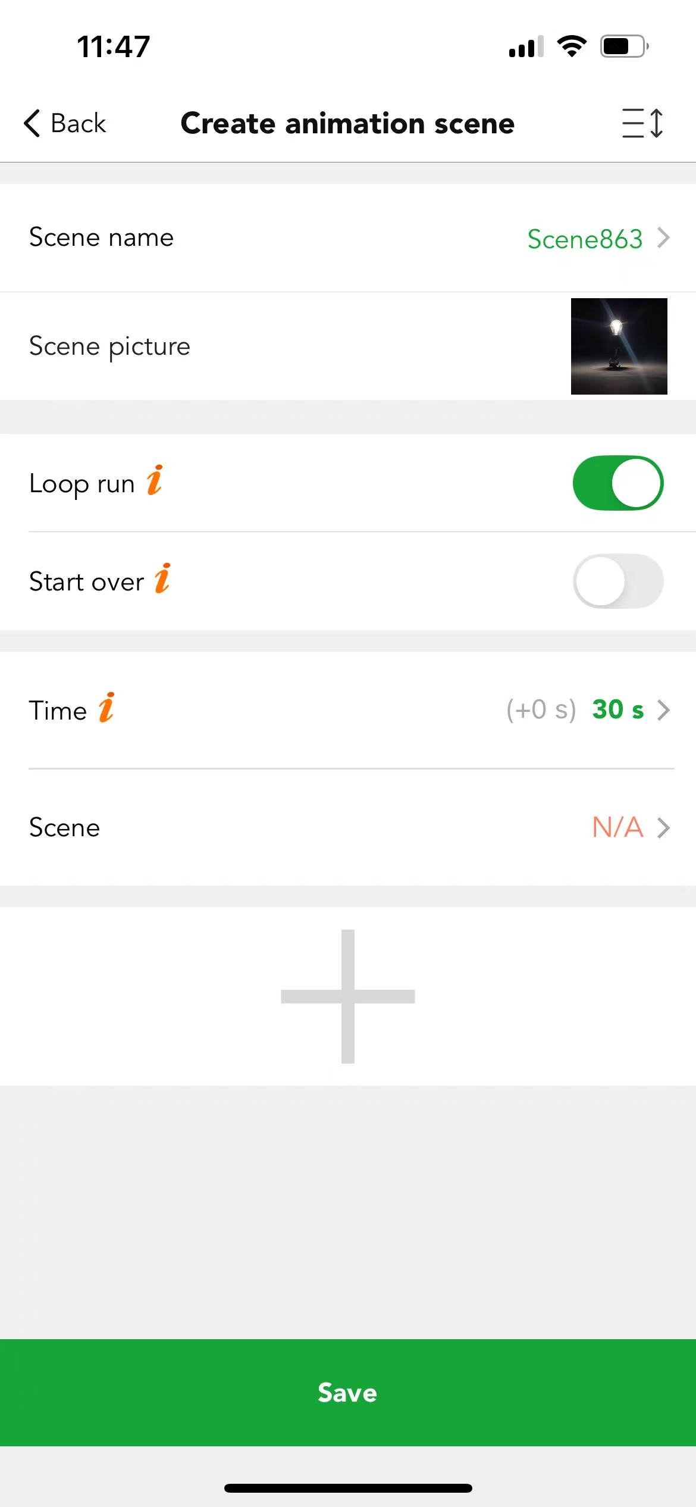Select the N/A scene value
This screenshot has width=696, height=1507.
618,827
